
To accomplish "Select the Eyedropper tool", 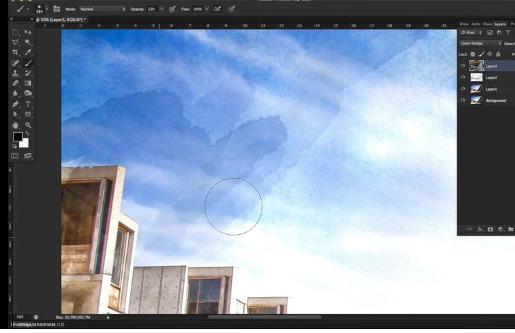I will [x=28, y=52].
